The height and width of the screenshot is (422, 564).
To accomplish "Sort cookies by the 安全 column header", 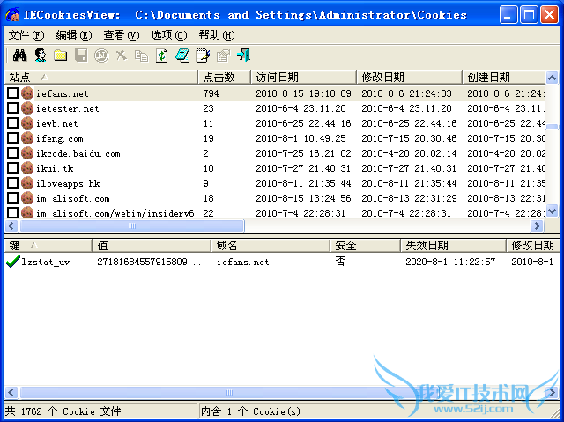I will pyautogui.click(x=365, y=246).
